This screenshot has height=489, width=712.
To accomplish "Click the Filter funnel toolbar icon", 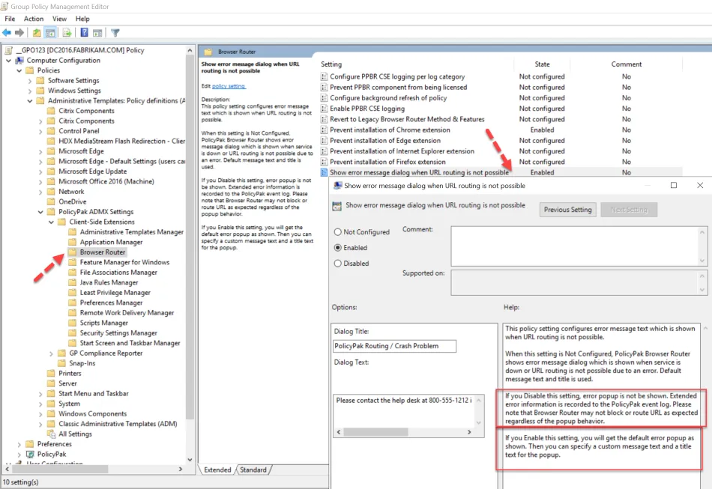I will click(x=115, y=33).
